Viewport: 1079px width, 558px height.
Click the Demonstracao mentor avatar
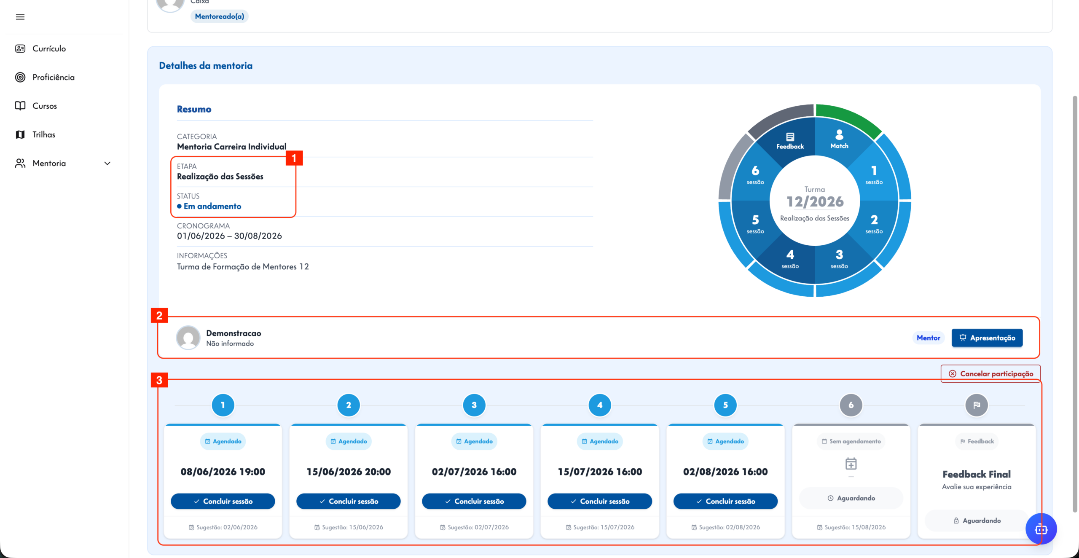tap(188, 338)
